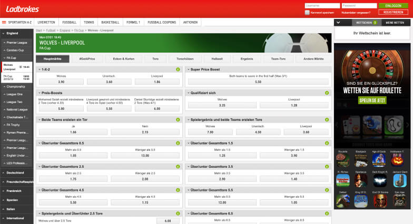The image size is (413, 224).
Task: Select Nein under Beide Teams erzielen ein Tor
Action: [145, 132]
